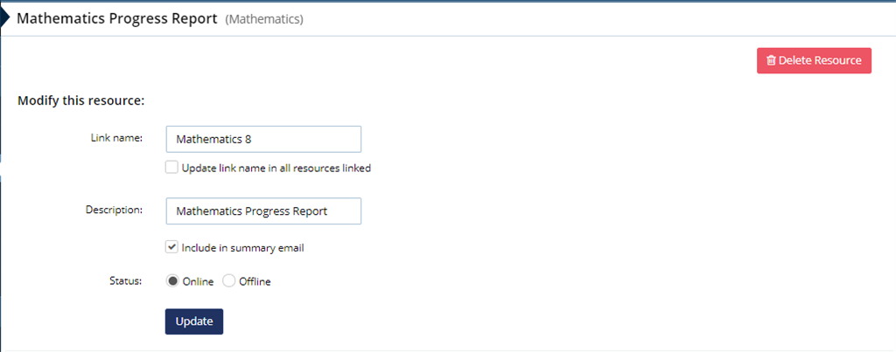
Task: Click the dark arrow marker beside the title
Action: [x=4, y=18]
